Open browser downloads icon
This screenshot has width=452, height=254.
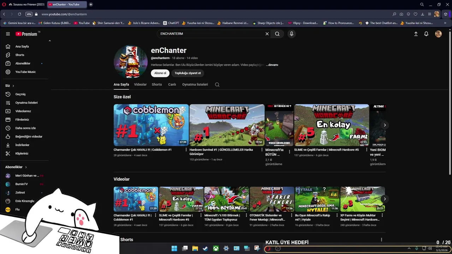click(x=422, y=14)
